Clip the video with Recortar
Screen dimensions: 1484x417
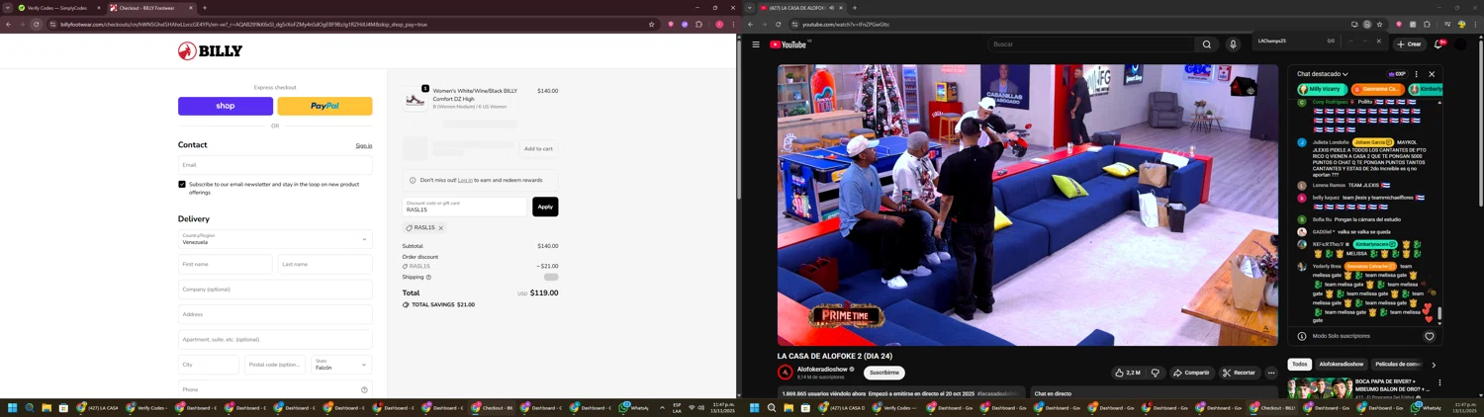coord(1239,373)
